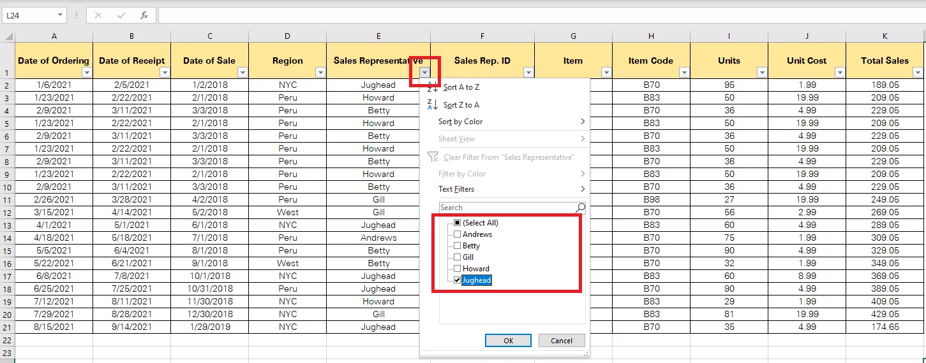The width and height of the screenshot is (926, 363).
Task: Open Region column filter dropdown
Action: pos(320,73)
